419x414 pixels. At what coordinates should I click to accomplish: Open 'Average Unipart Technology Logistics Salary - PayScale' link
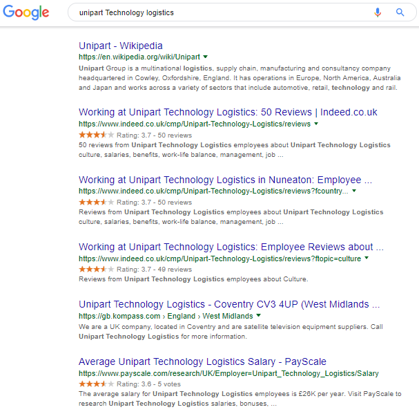(x=202, y=361)
